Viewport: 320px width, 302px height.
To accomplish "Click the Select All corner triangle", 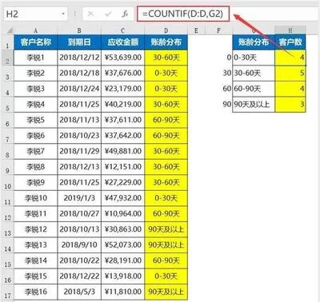I will [x=9, y=30].
